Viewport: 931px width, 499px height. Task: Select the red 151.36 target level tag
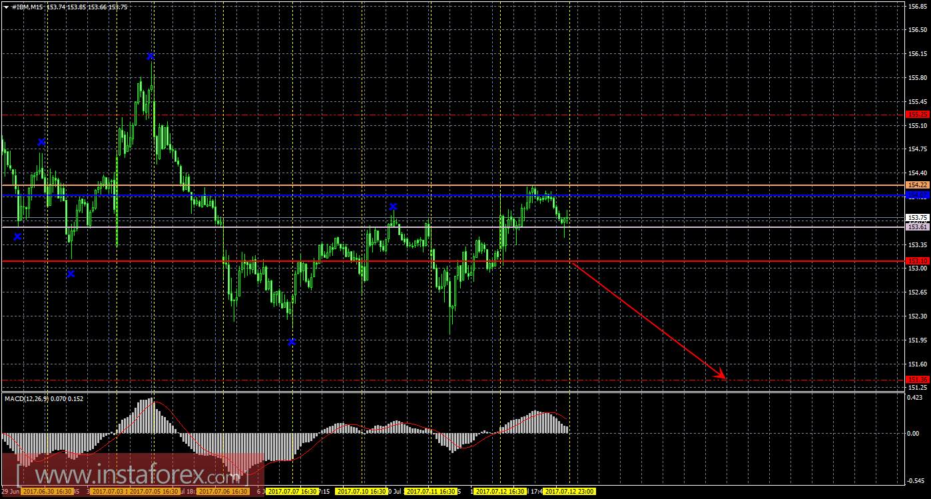918,380
